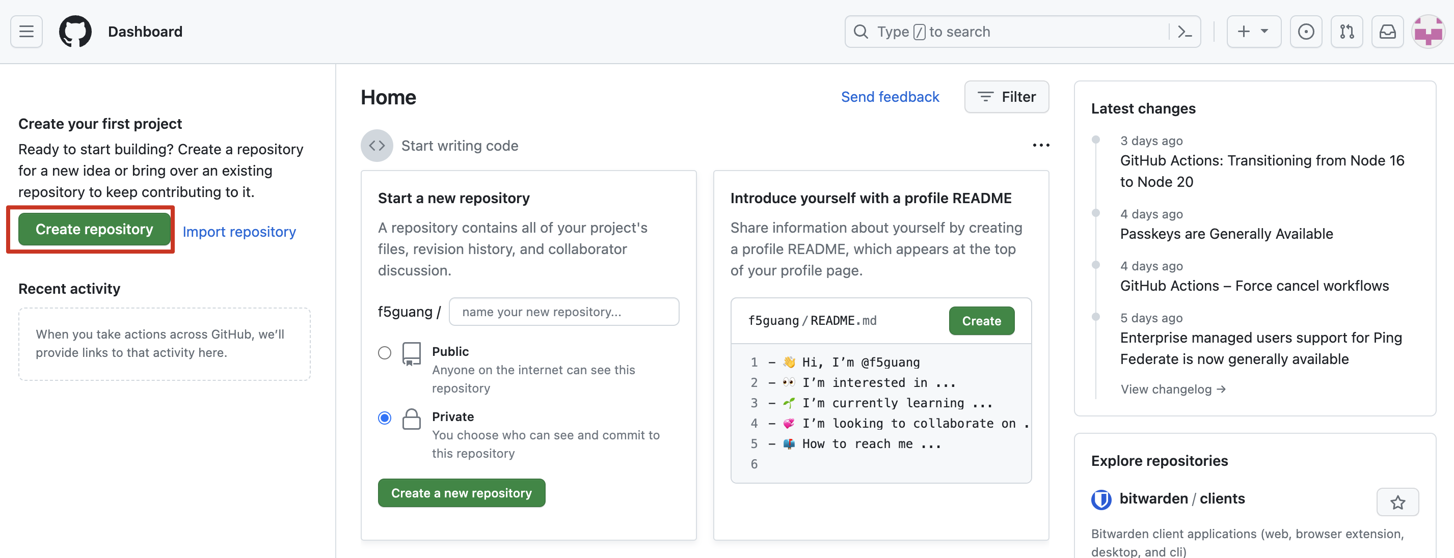Click the 'Recent activity' heading
This screenshot has width=1454, height=558.
(x=69, y=288)
